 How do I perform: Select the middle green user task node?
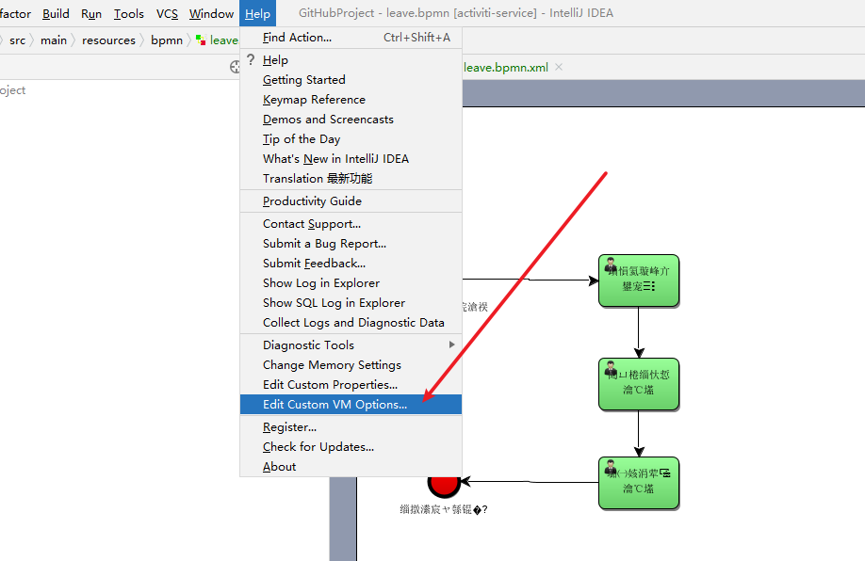[x=639, y=385]
